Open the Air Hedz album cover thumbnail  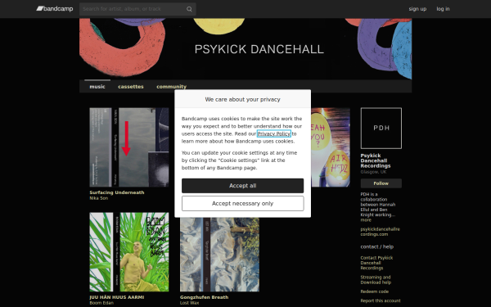point(331,147)
